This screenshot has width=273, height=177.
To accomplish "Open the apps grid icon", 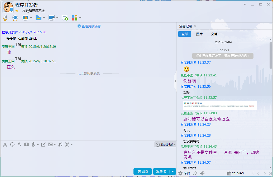I will [75, 18].
